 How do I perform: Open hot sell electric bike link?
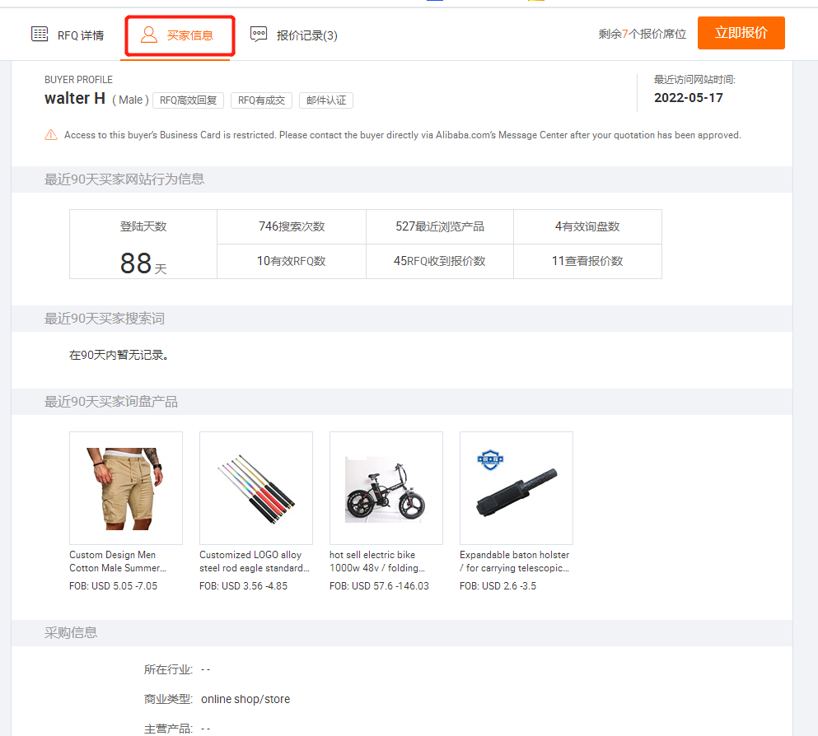377,561
